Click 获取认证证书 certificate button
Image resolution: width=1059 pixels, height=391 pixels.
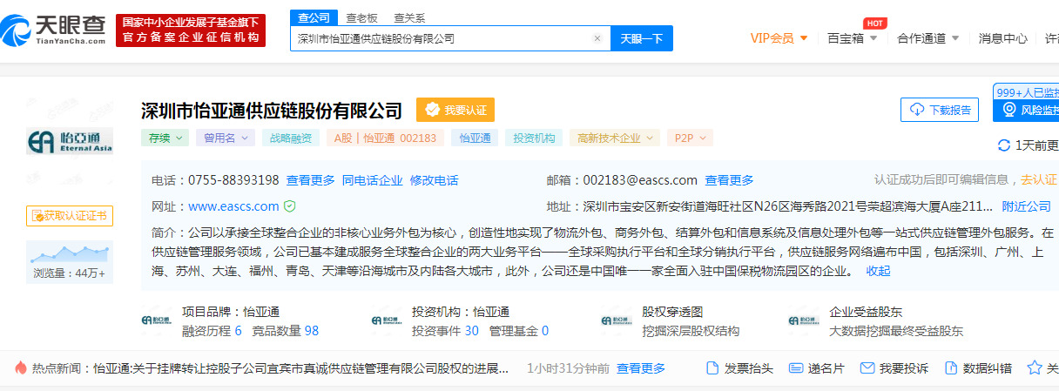70,215
